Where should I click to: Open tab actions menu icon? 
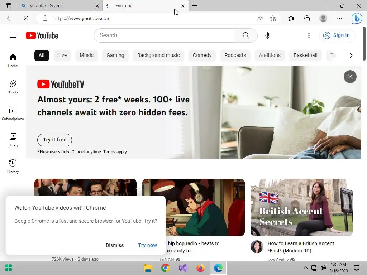[x=9, y=6]
